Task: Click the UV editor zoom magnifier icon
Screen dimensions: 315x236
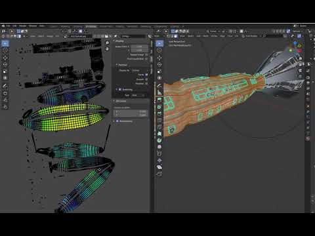Action: point(107,43)
